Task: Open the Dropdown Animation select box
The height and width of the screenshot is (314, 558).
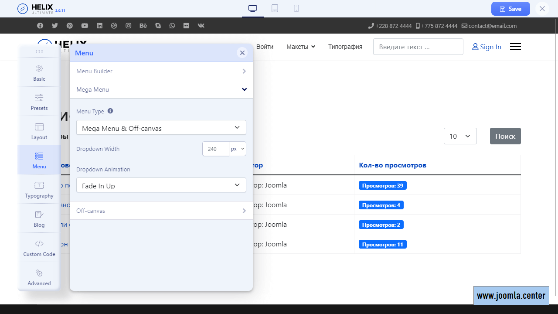Action: point(161,185)
